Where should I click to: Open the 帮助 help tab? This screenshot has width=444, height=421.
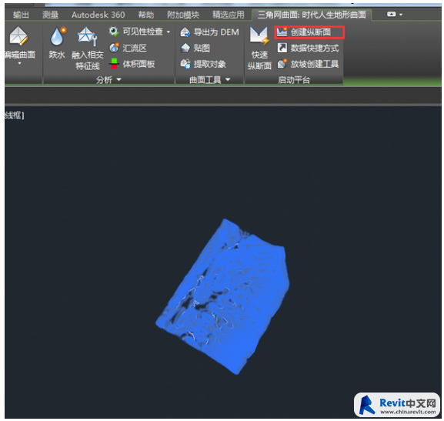146,15
